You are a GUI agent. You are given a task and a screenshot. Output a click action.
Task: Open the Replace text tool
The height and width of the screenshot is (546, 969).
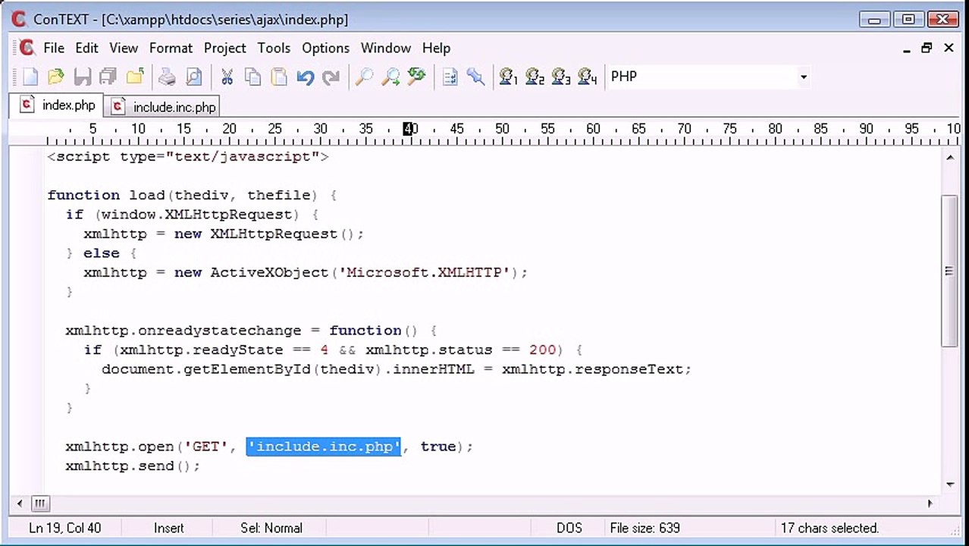pos(416,77)
